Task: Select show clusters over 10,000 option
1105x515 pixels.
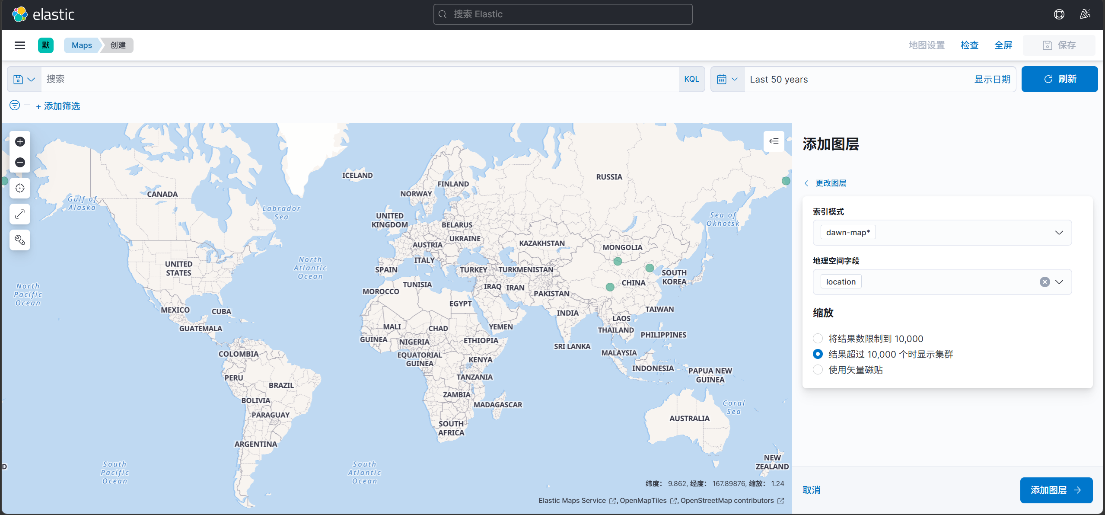Action: tap(818, 354)
